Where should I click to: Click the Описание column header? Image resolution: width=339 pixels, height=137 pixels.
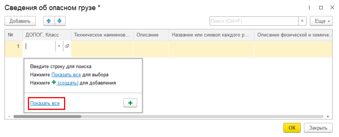151,35
